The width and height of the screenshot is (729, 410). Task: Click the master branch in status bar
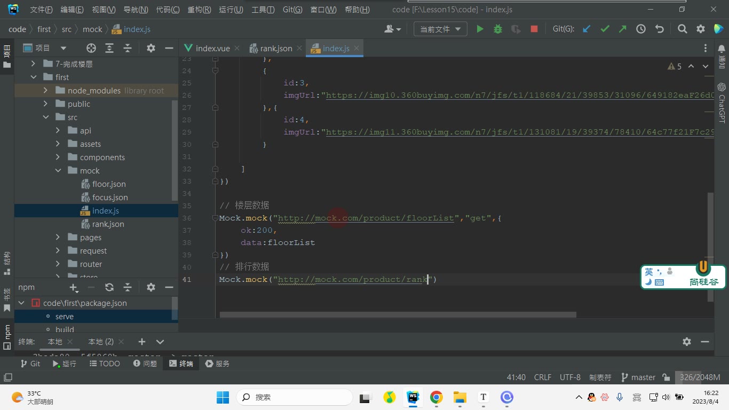(638, 377)
